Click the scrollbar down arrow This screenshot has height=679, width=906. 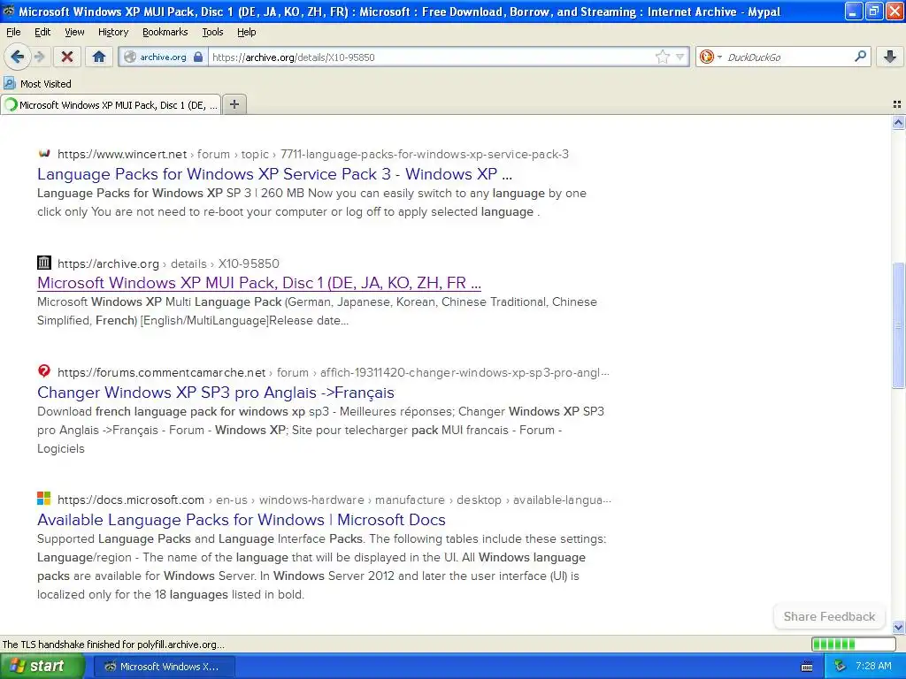898,627
